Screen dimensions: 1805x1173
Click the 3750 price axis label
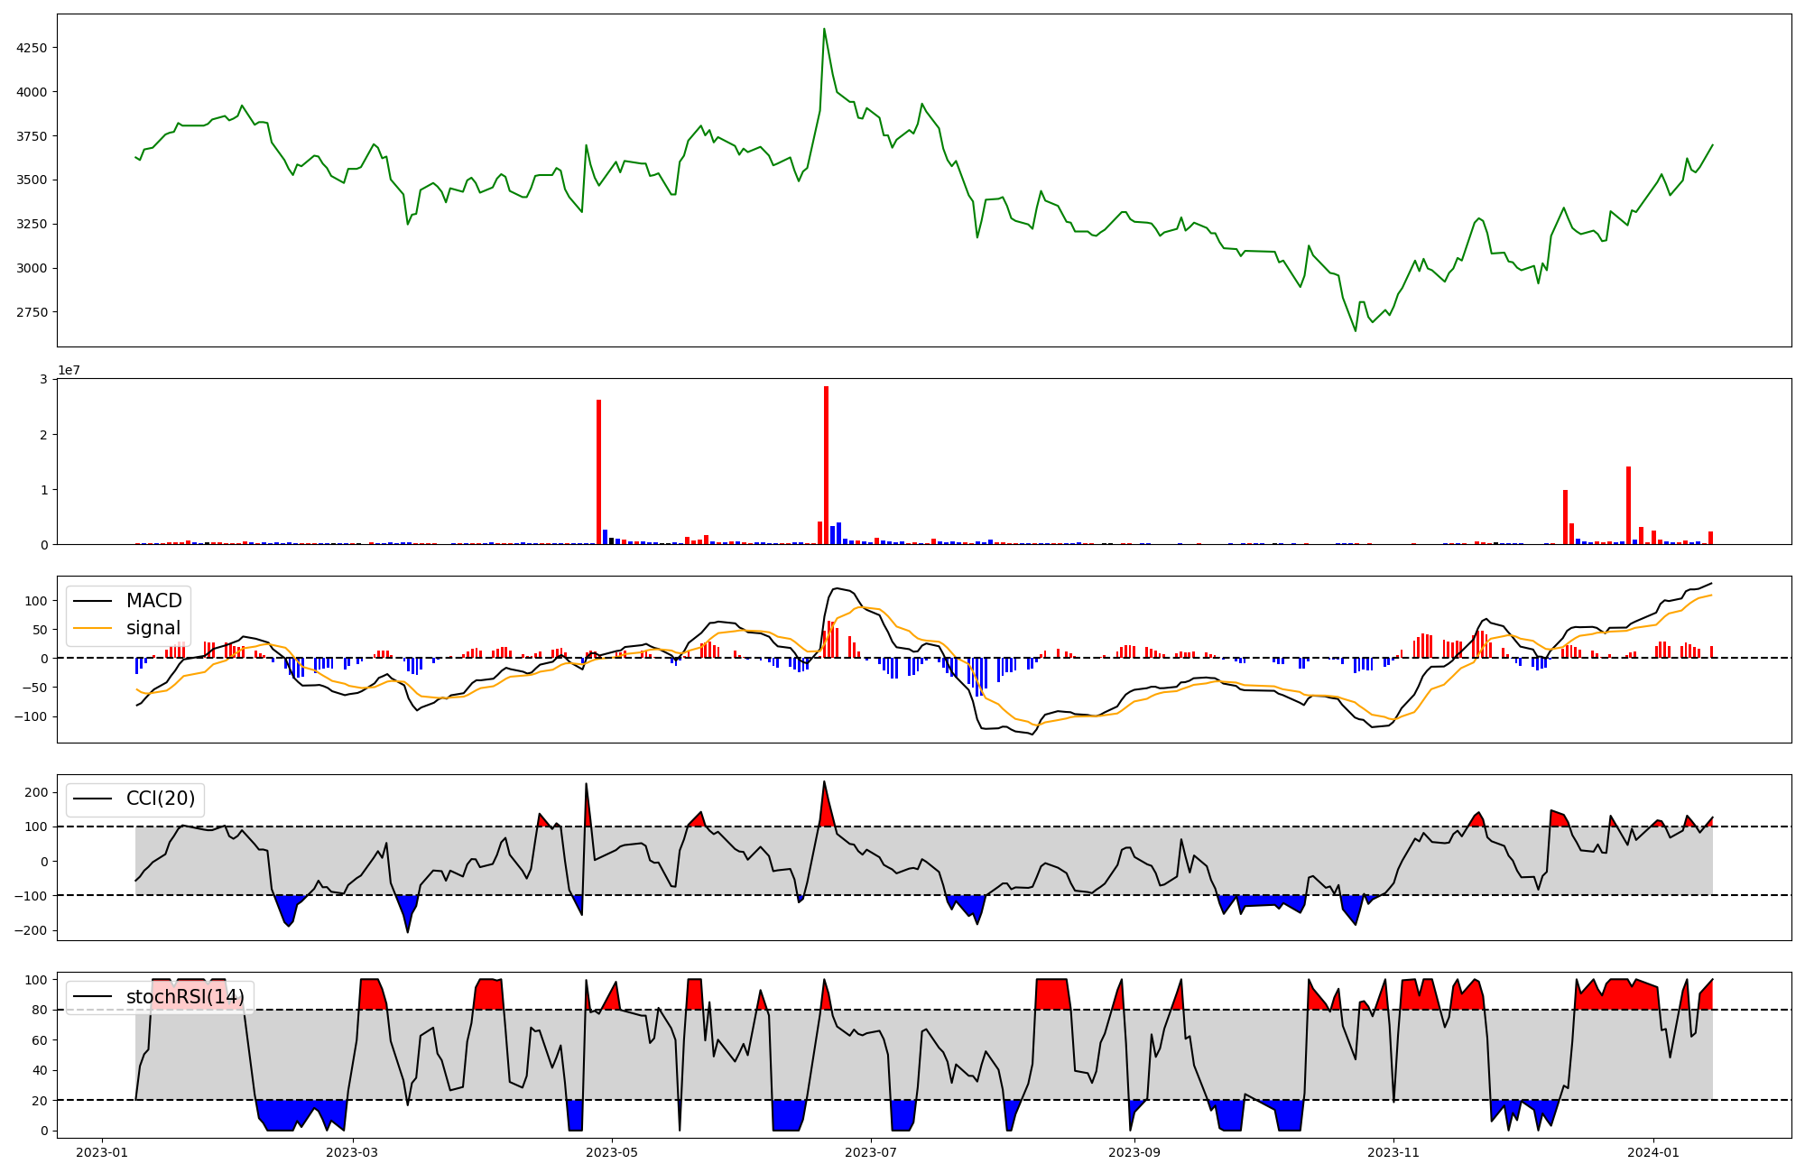point(32,136)
